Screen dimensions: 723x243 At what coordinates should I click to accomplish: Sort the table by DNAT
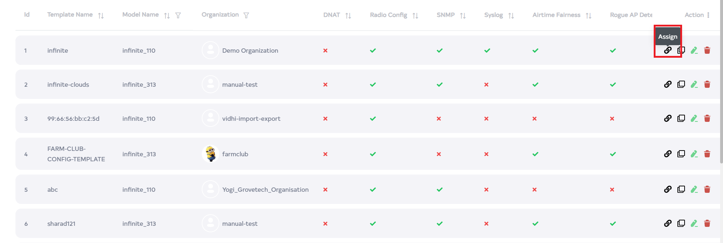pos(348,15)
